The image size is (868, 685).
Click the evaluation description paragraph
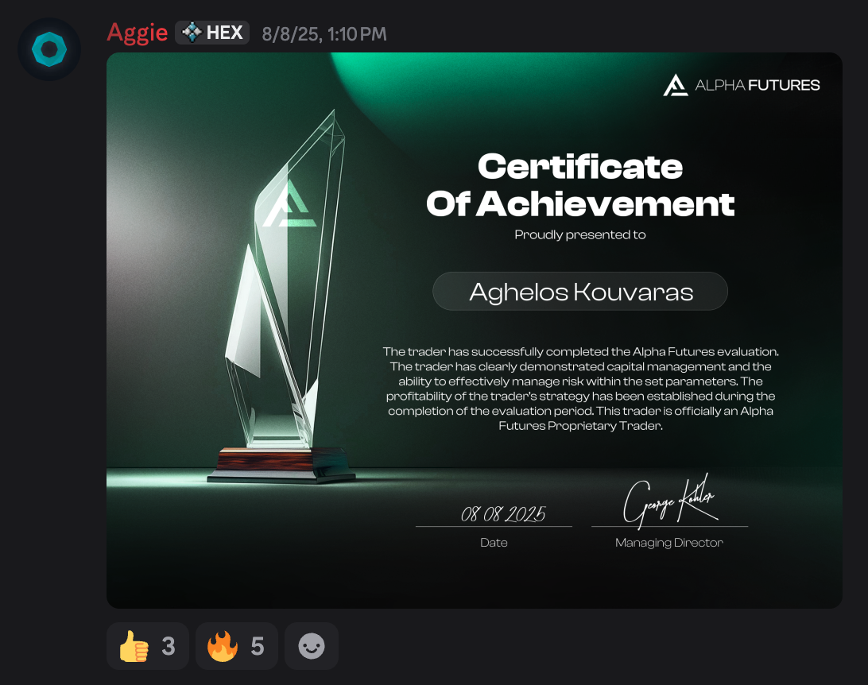coord(580,389)
